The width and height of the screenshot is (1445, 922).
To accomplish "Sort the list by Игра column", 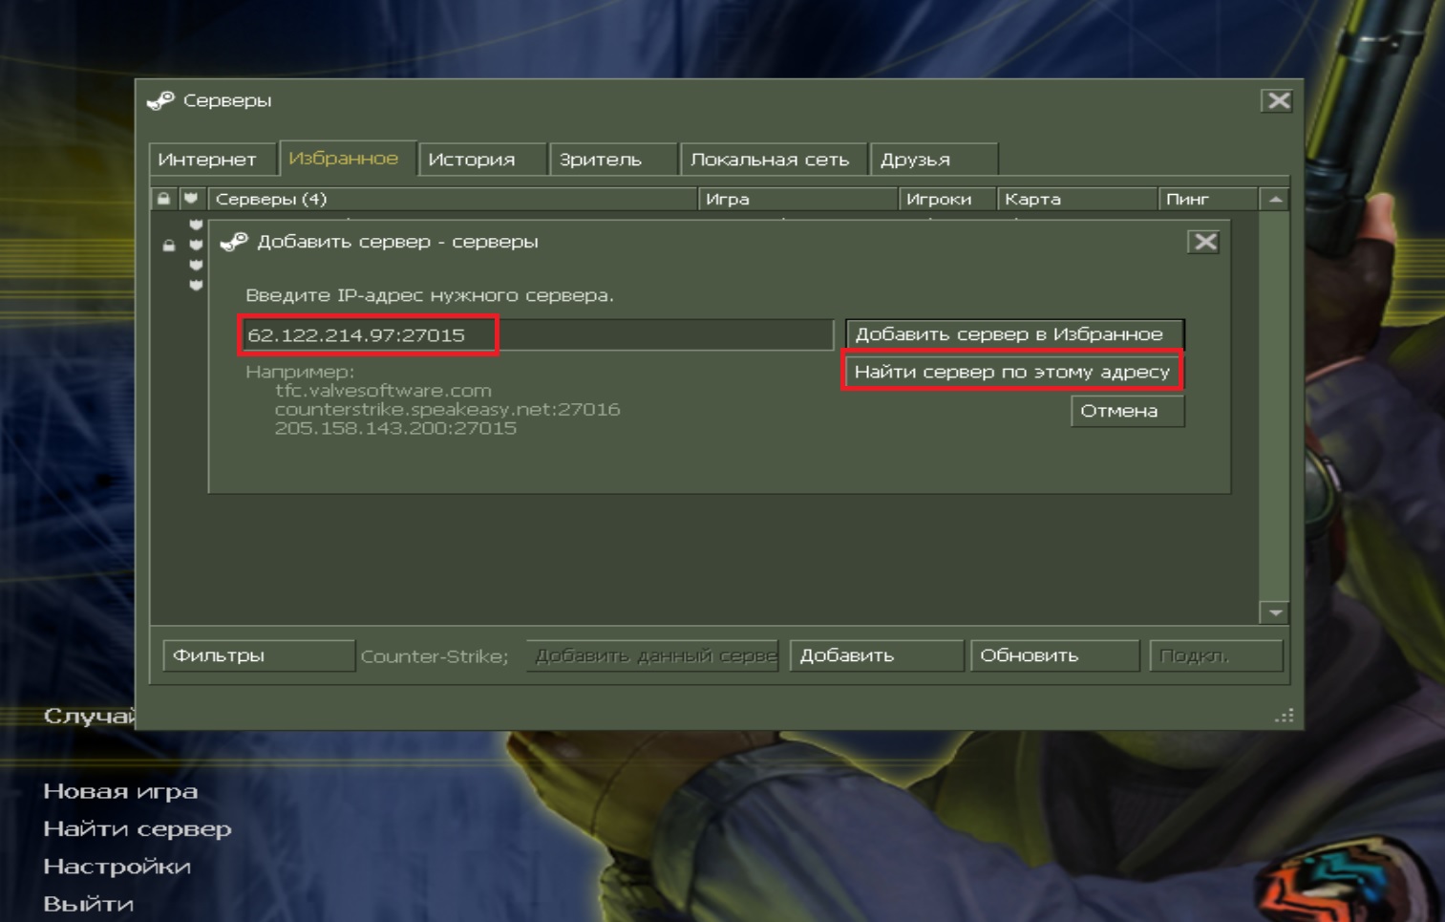I will click(x=798, y=199).
